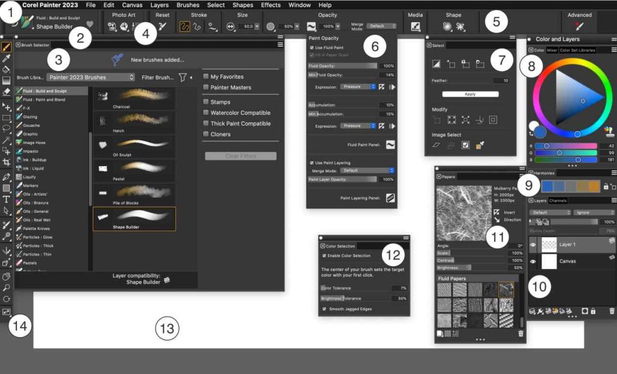Open Merge Mode dropdown in Paint Opacity panel
The height and width of the screenshot is (374, 617).
tap(367, 170)
